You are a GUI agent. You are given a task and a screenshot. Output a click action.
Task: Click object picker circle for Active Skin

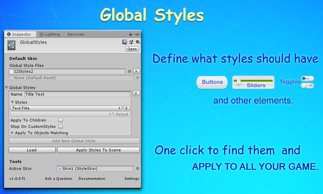coord(138,169)
